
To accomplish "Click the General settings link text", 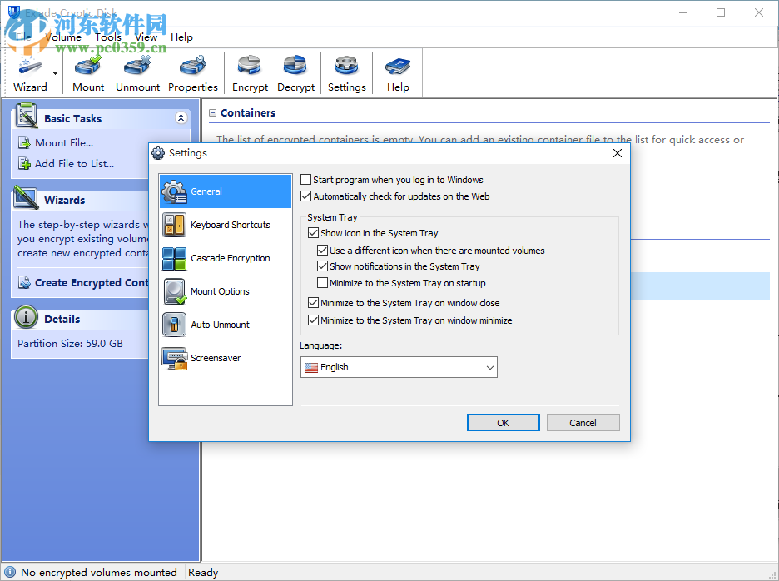I will (x=206, y=191).
